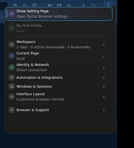Click the icon beside Automation & Integrations

12,78
